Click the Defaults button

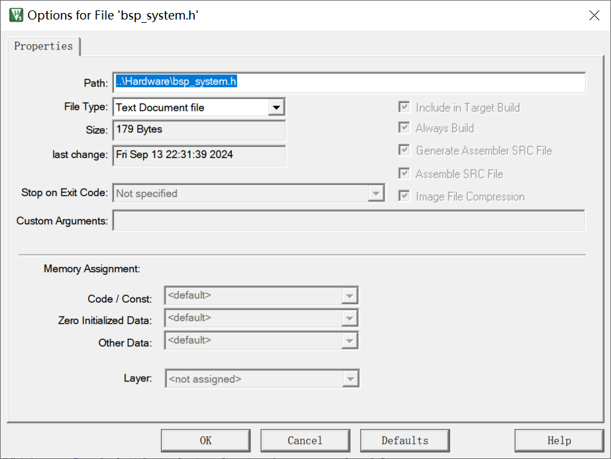405,441
